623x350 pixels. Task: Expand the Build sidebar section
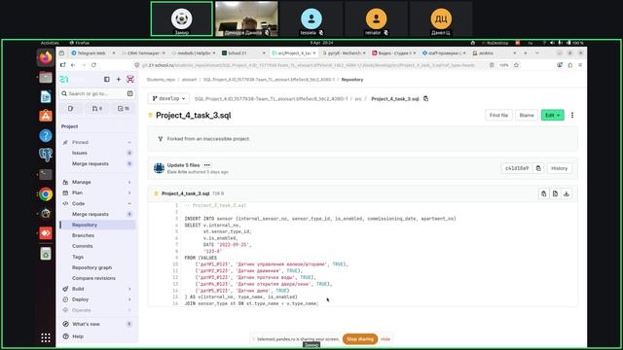(x=97, y=289)
